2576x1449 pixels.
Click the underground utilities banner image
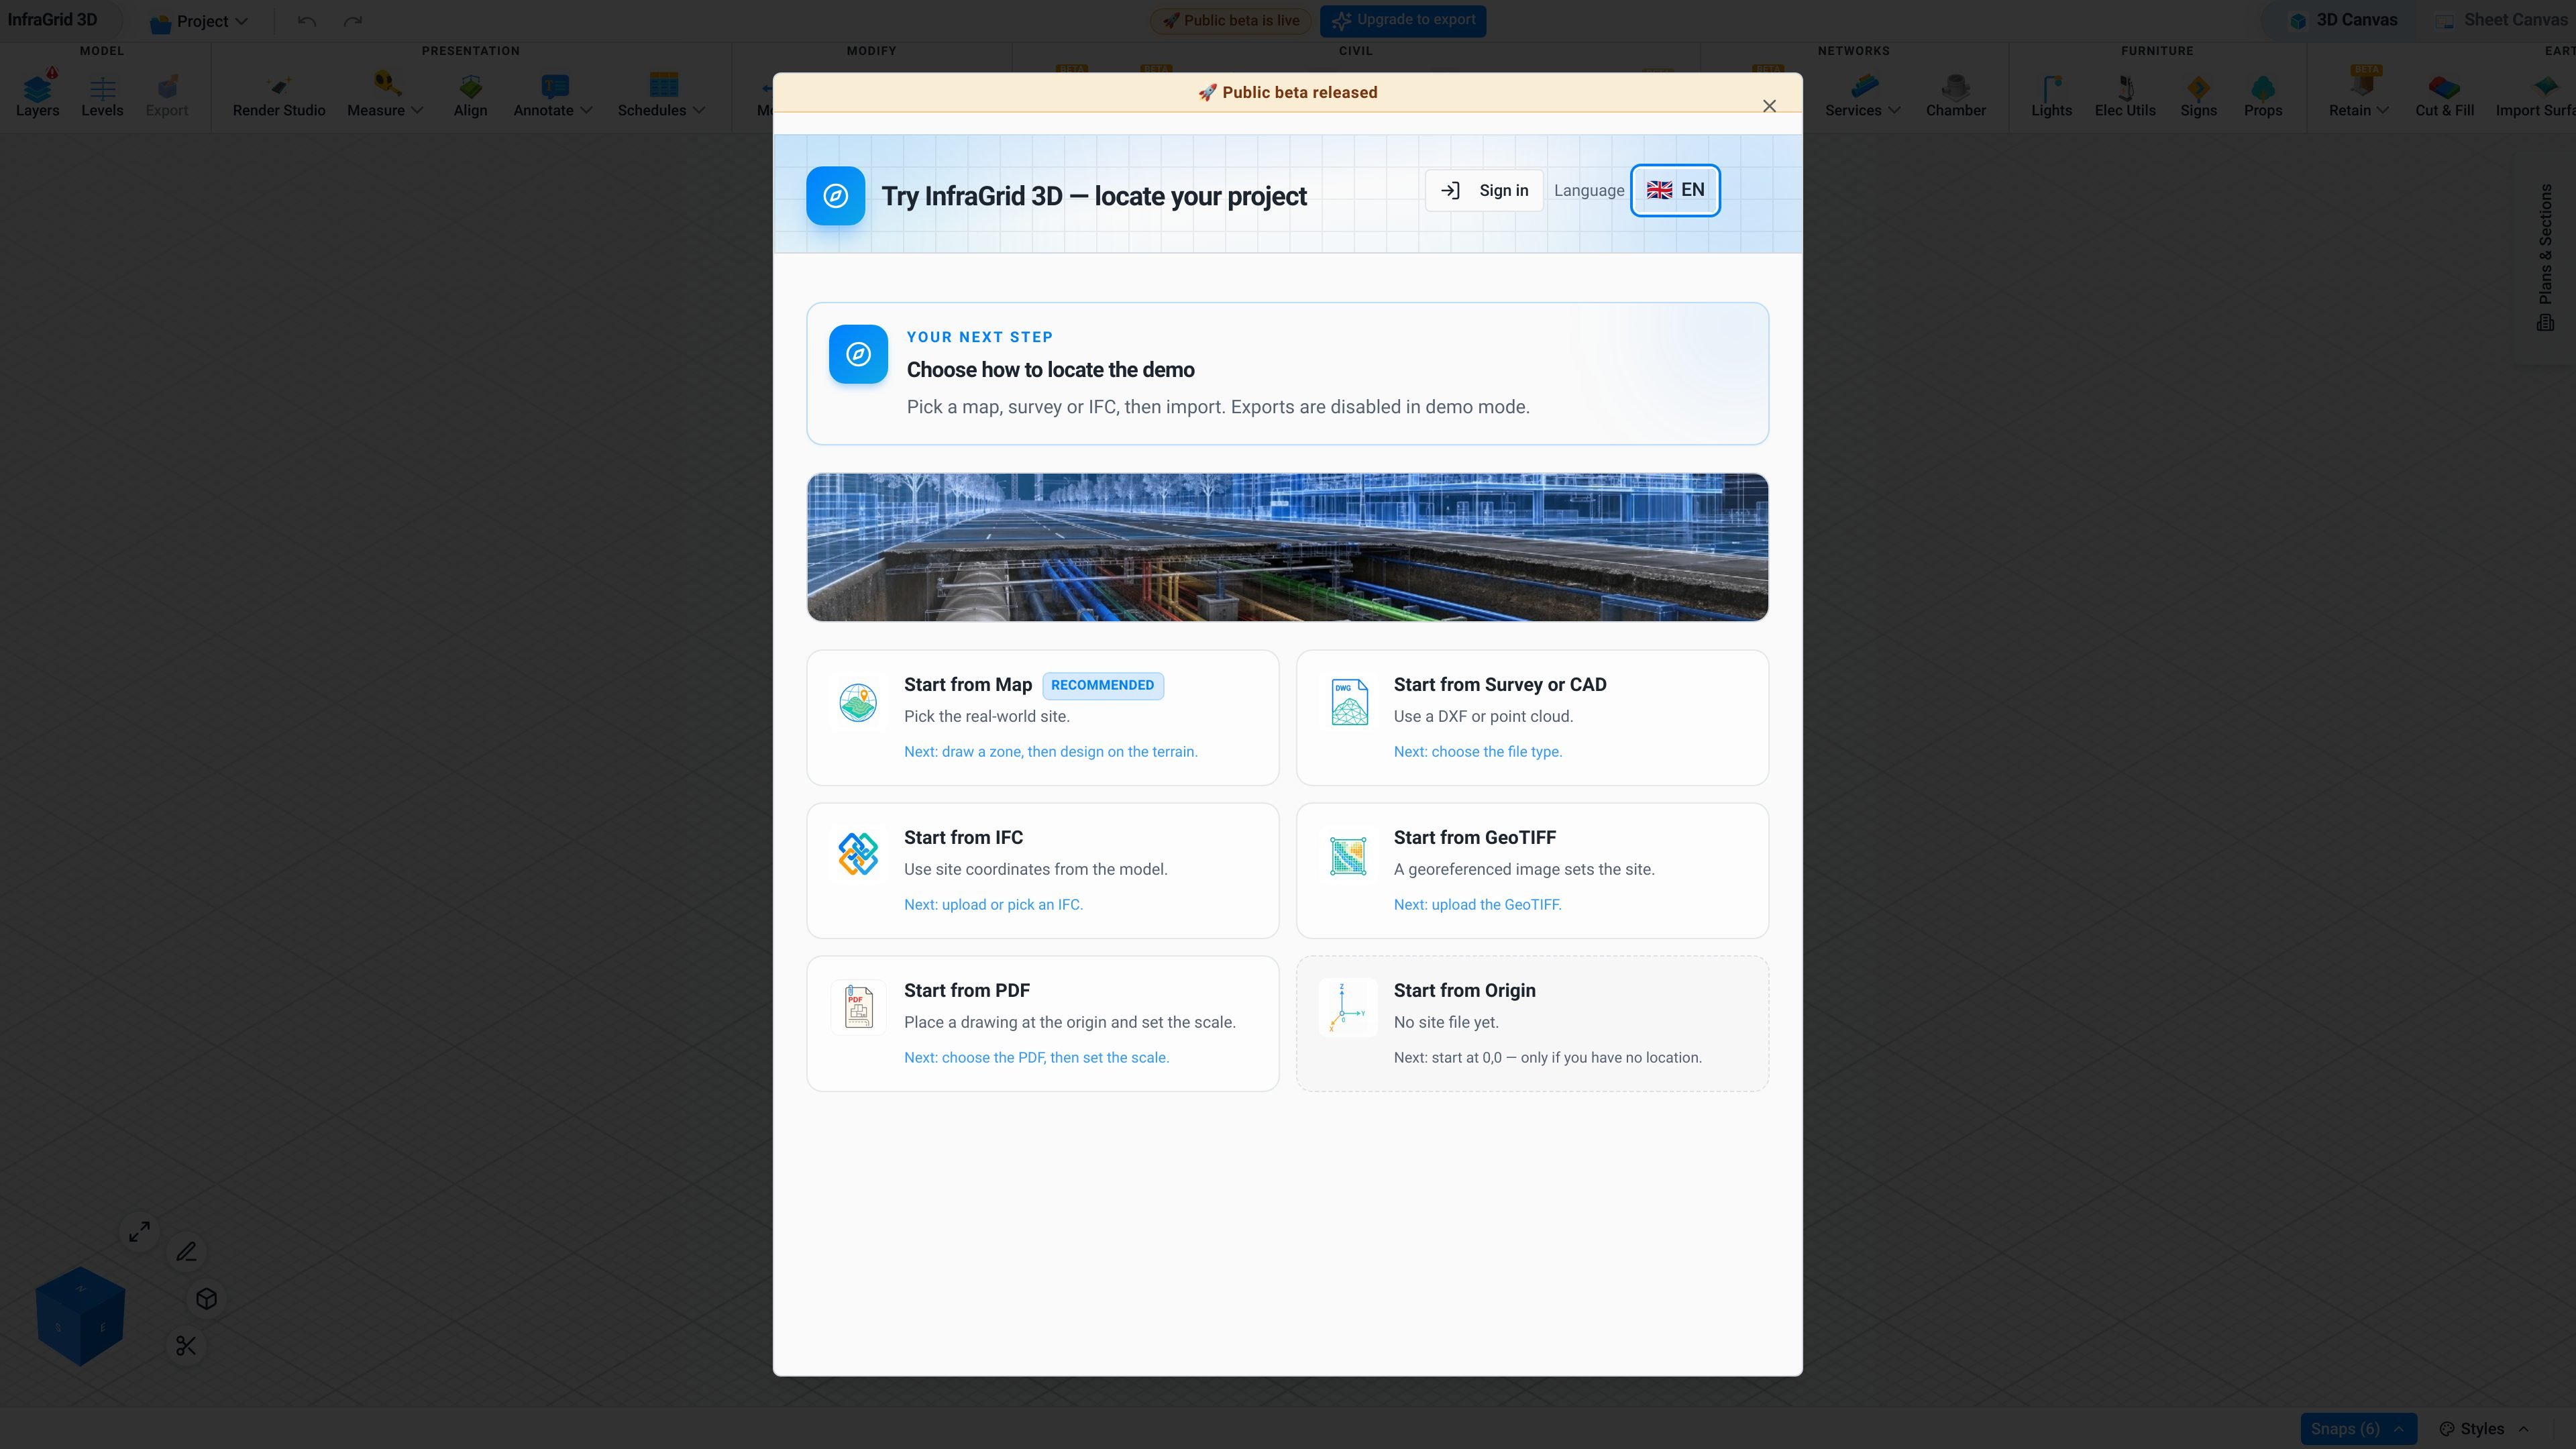point(1287,547)
